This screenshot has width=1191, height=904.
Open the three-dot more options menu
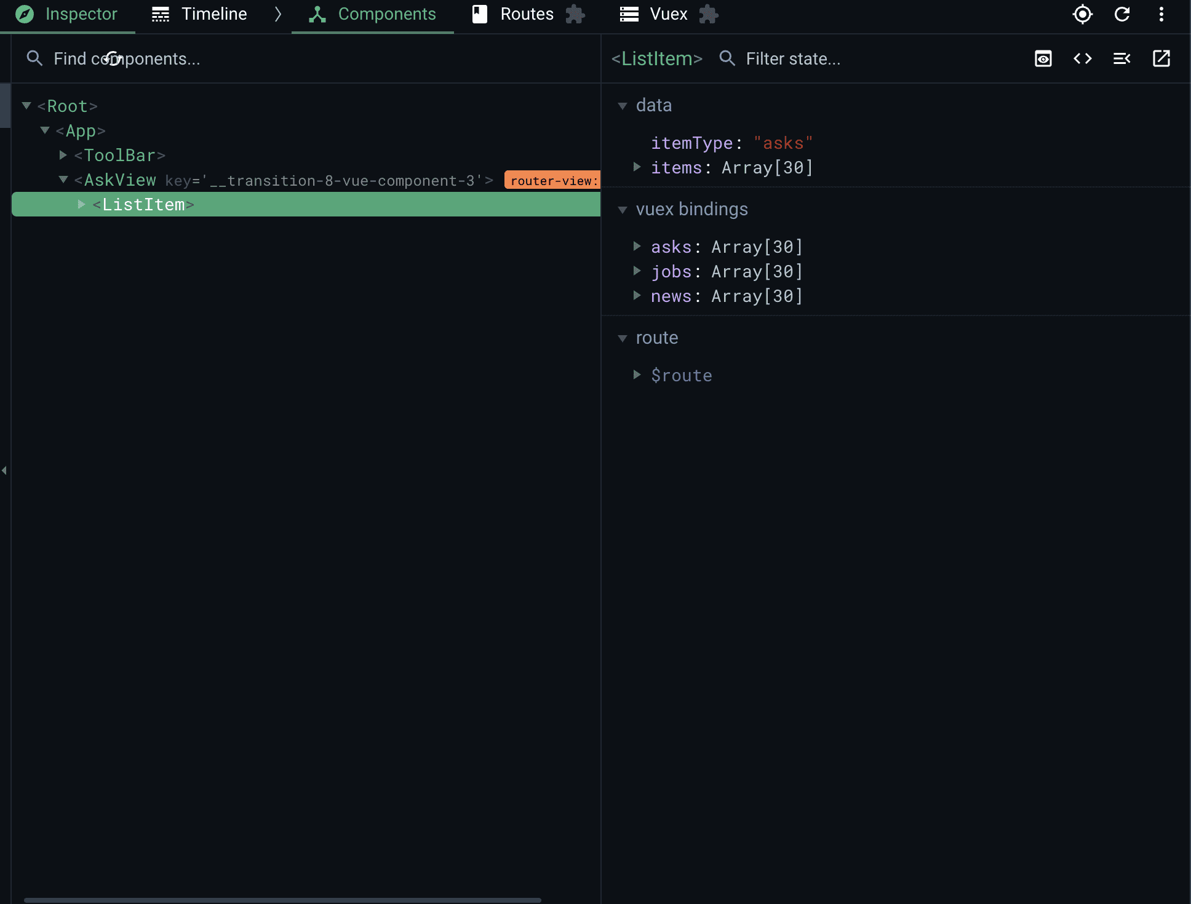coord(1161,14)
